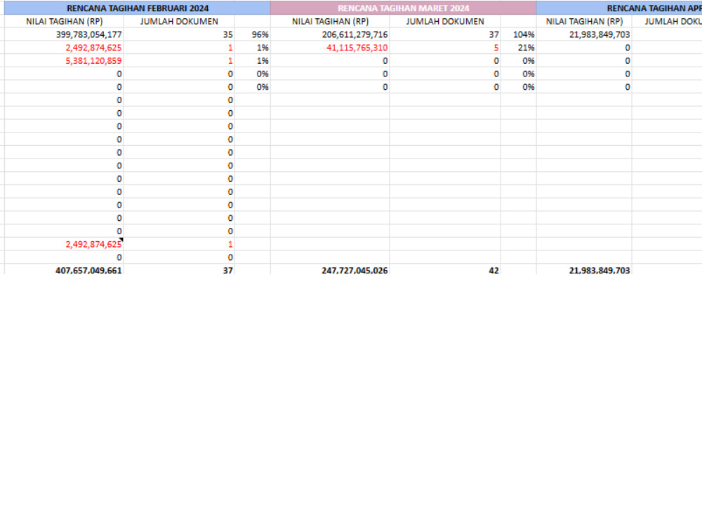Select Februari total 407,657,049,661
The image size is (702, 526).
(x=64, y=270)
